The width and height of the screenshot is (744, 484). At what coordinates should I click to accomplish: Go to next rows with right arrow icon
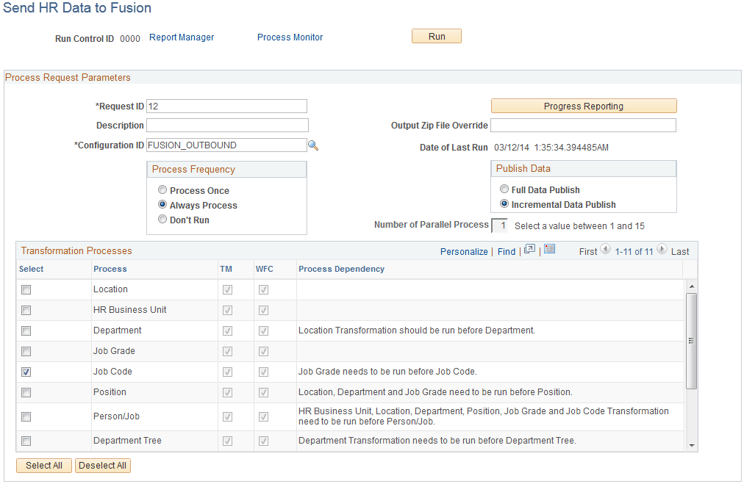(662, 250)
